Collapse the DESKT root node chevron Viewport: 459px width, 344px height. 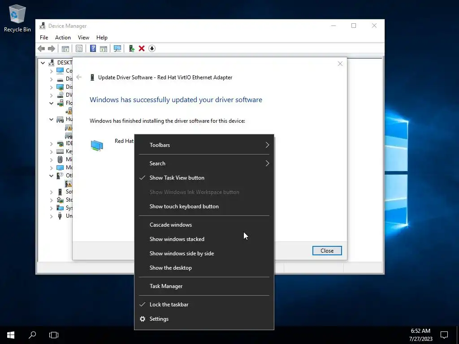(x=43, y=63)
